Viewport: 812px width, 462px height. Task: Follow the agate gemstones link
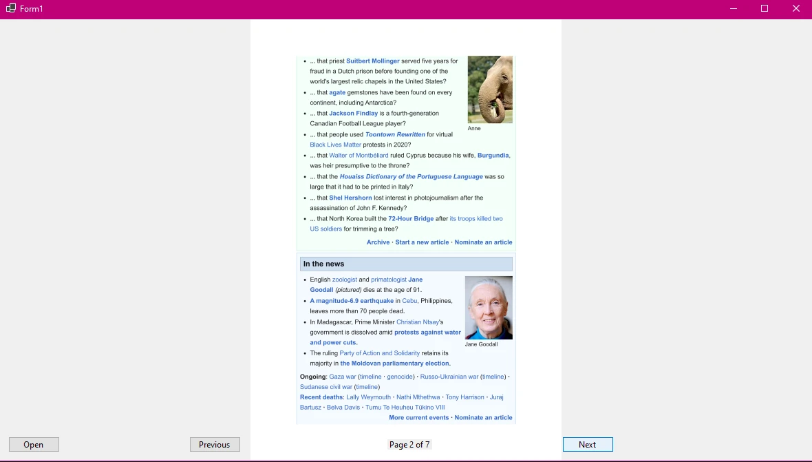(x=336, y=92)
